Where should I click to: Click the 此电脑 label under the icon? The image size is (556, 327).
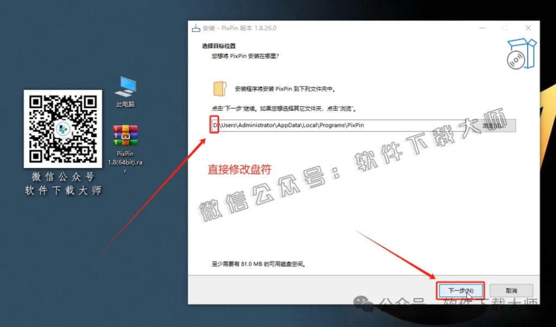(x=125, y=105)
